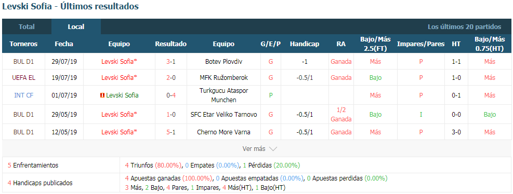
Task: Click the Cherno More Varna team link
Action: [x=223, y=132]
